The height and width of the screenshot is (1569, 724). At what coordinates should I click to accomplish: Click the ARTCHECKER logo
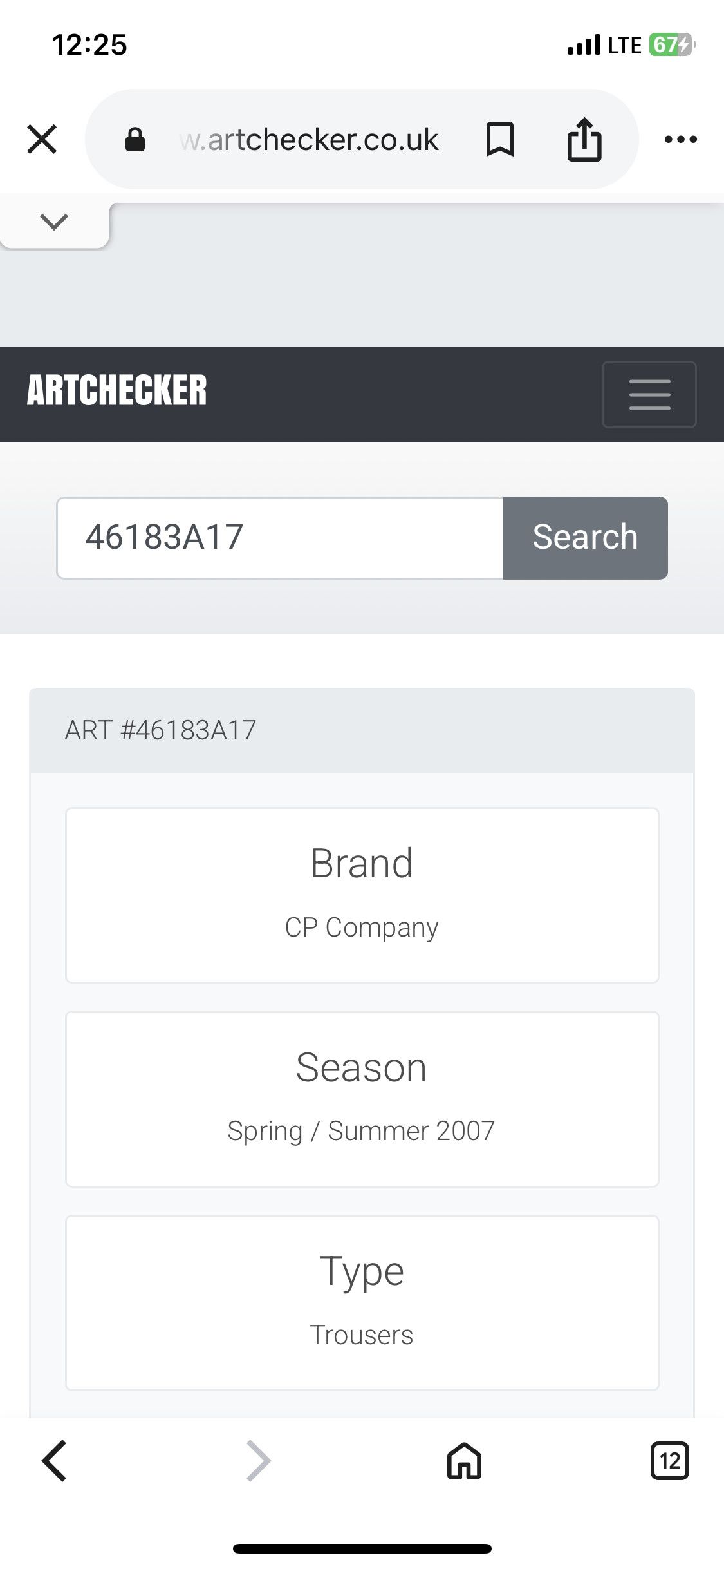(116, 390)
